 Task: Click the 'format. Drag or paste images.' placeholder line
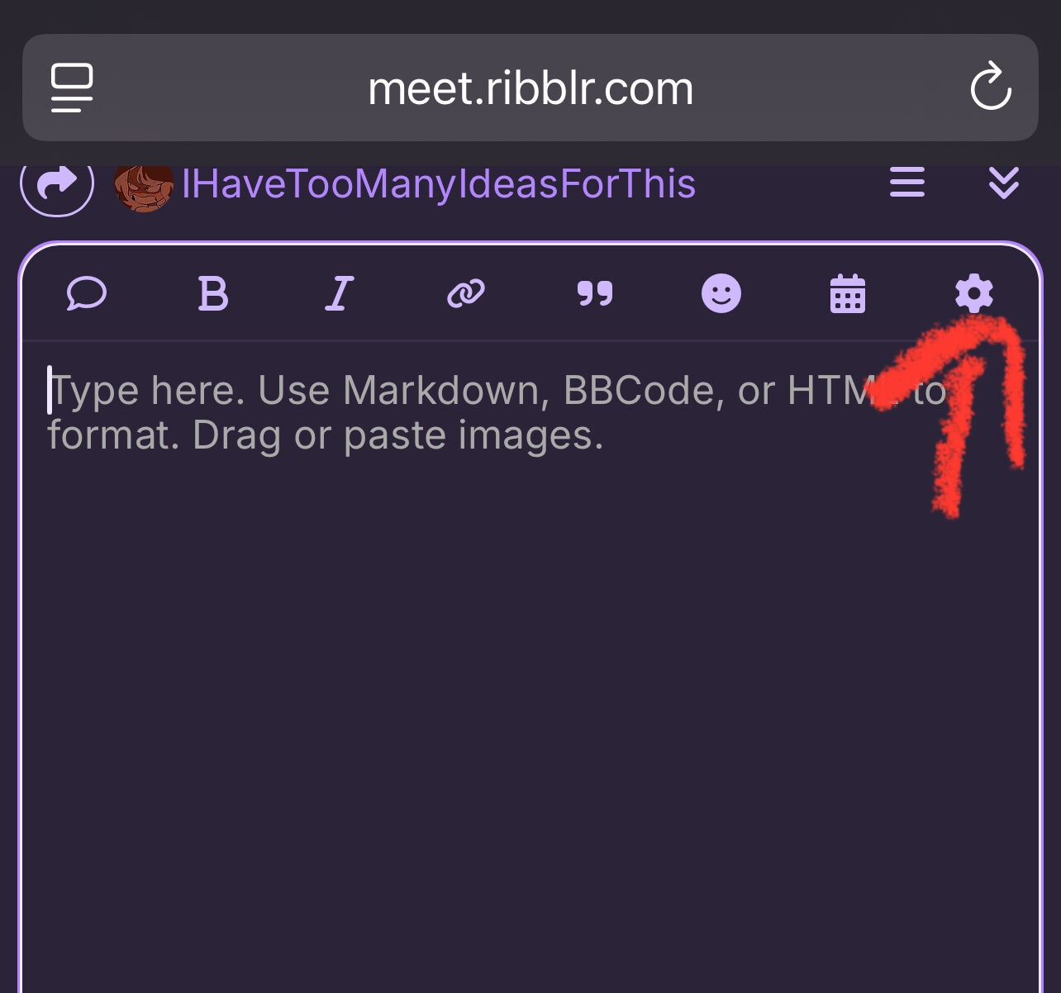click(326, 435)
